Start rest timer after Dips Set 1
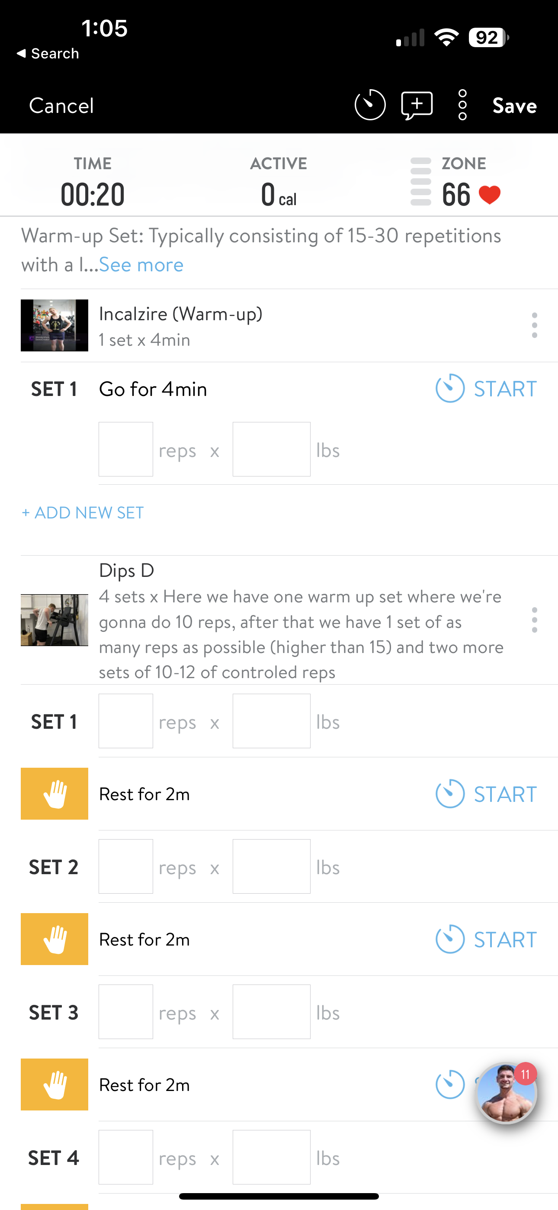Screen dimensions: 558x1210 (486, 794)
